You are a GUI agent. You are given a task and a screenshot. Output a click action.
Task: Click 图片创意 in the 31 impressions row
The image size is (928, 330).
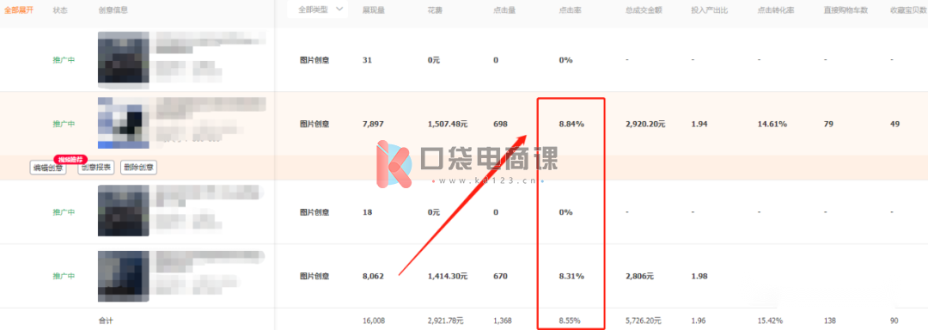(x=314, y=60)
